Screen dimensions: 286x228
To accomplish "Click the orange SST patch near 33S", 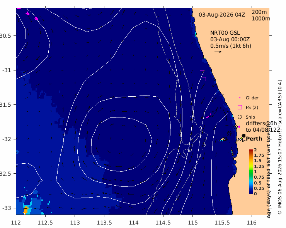I will coord(26,210).
